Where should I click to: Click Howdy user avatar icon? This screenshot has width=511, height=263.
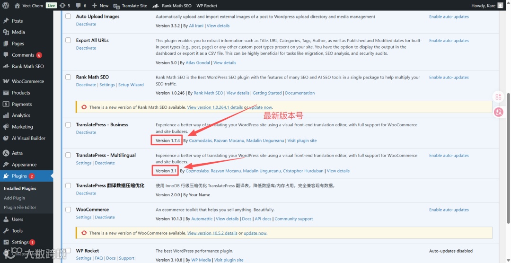tap(500, 6)
